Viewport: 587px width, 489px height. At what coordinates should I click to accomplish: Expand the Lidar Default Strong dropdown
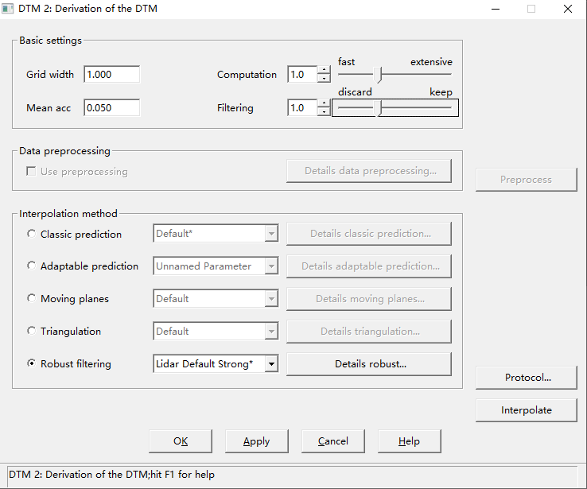click(271, 364)
